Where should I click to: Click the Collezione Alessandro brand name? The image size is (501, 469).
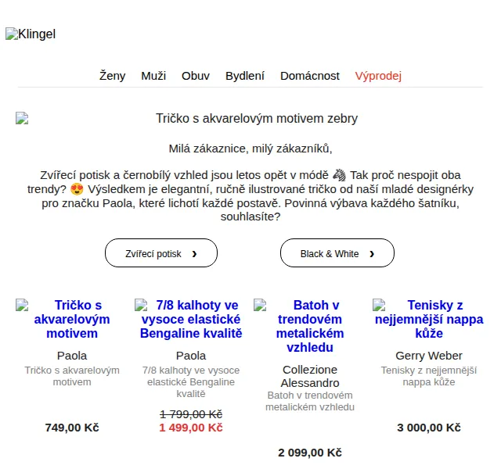tap(310, 376)
